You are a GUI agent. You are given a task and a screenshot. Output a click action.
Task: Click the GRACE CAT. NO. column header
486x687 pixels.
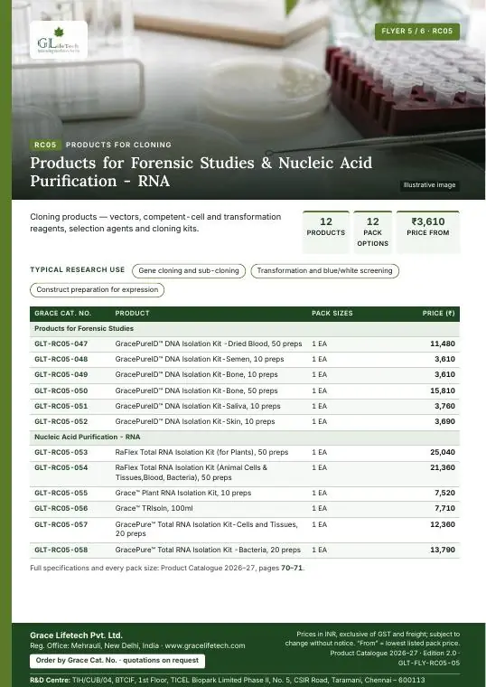click(x=62, y=314)
